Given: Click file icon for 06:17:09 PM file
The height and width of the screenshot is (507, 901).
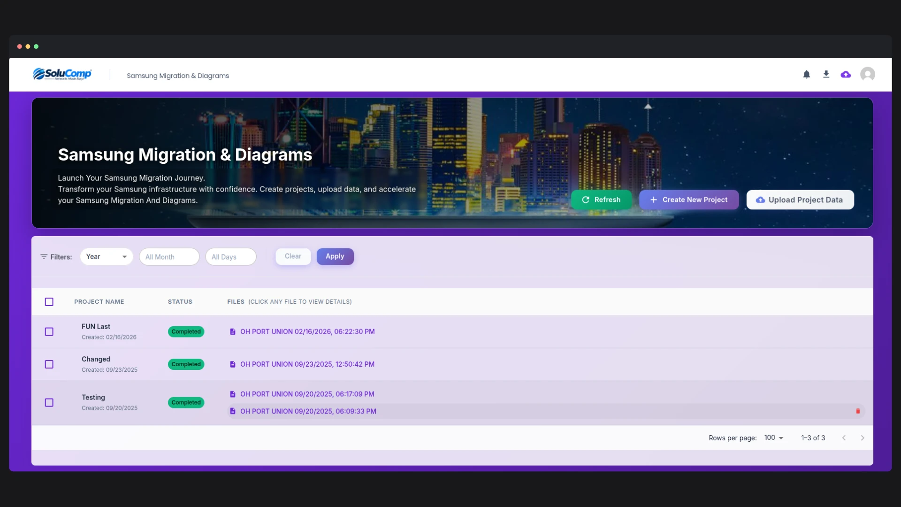Looking at the screenshot, I should 232,394.
